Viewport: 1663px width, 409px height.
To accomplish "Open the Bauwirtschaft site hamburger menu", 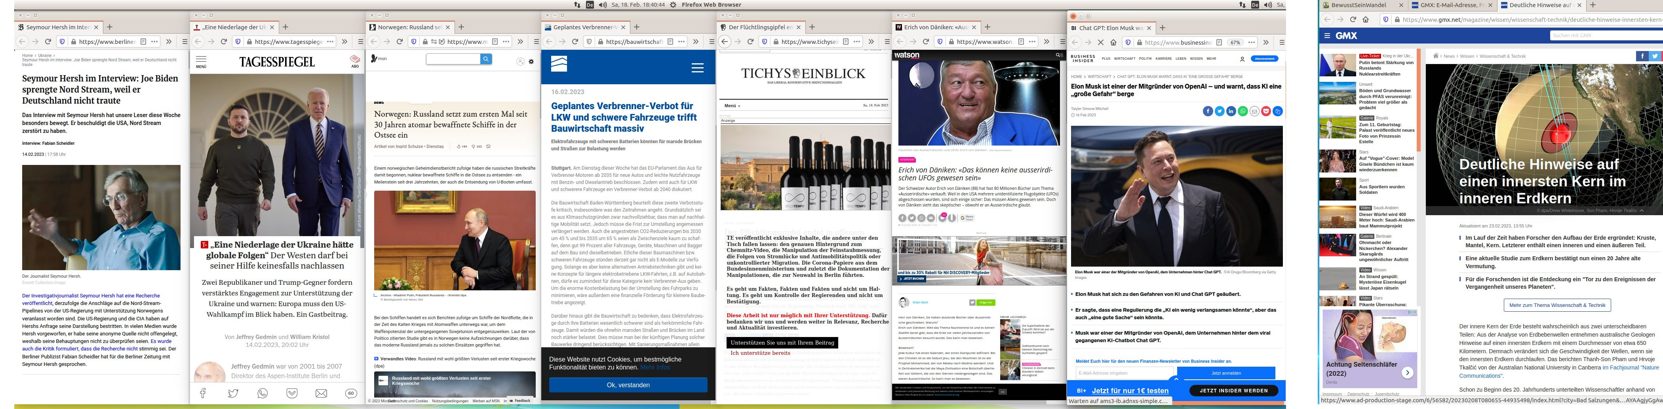I will point(697,67).
